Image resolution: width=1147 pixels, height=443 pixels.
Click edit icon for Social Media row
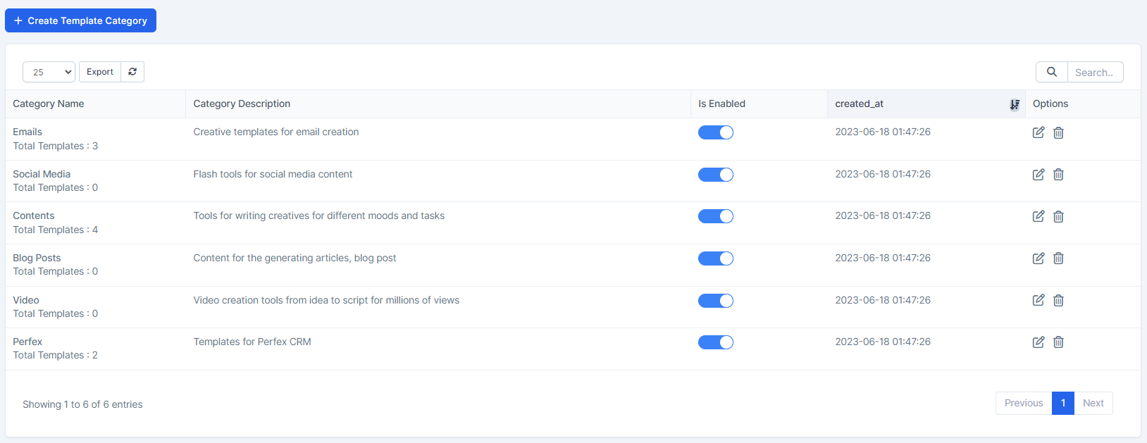[1038, 175]
